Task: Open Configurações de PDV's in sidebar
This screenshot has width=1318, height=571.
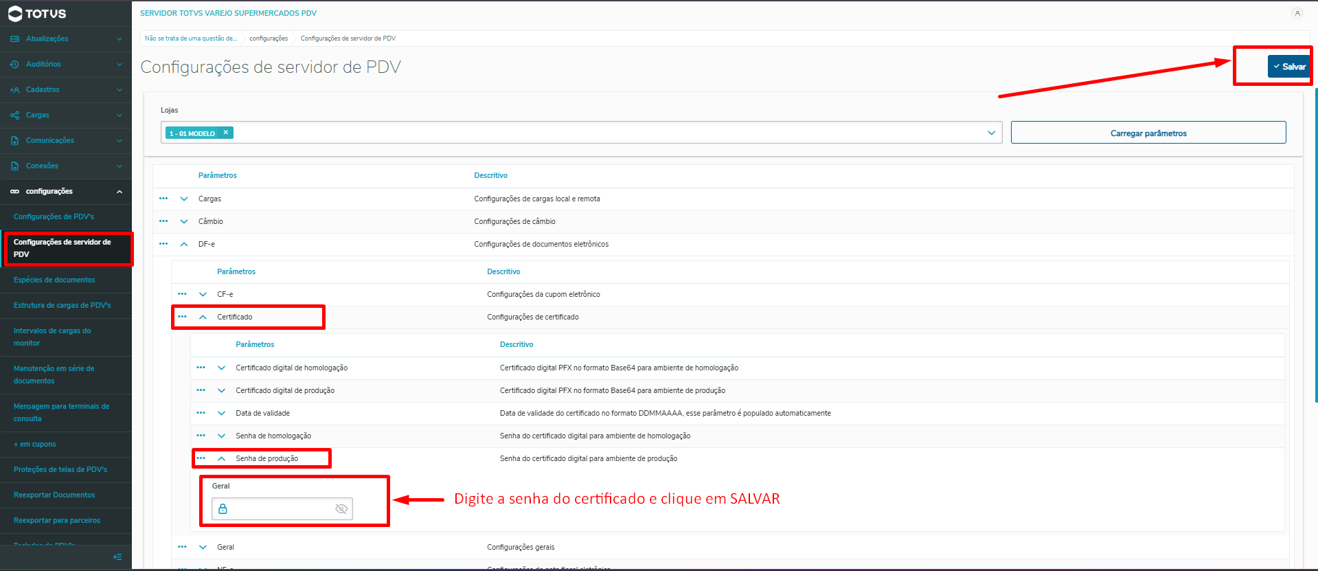Action: [54, 217]
